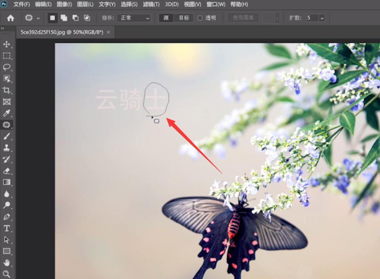Select the Crop tool
This screenshot has height=279, width=380.
pyautogui.click(x=7, y=90)
